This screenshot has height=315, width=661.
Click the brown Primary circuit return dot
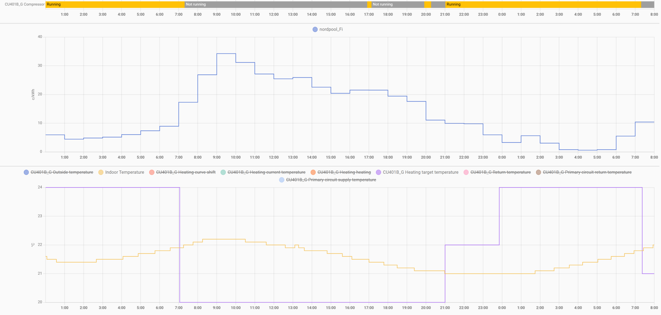[x=538, y=172]
